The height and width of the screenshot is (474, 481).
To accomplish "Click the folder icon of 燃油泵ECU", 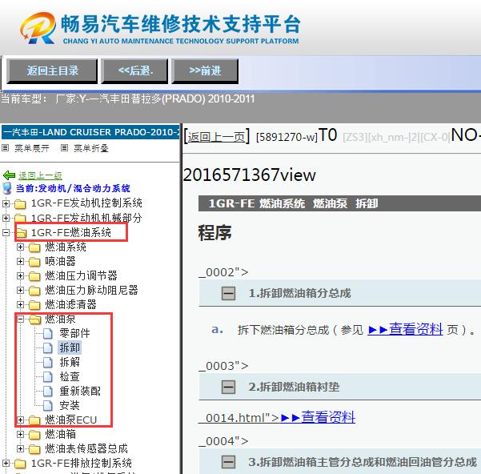I will click(34, 420).
